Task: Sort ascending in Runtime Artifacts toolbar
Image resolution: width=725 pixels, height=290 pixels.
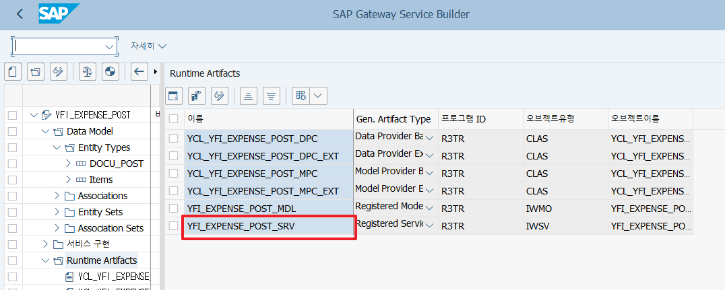Action: point(249,96)
